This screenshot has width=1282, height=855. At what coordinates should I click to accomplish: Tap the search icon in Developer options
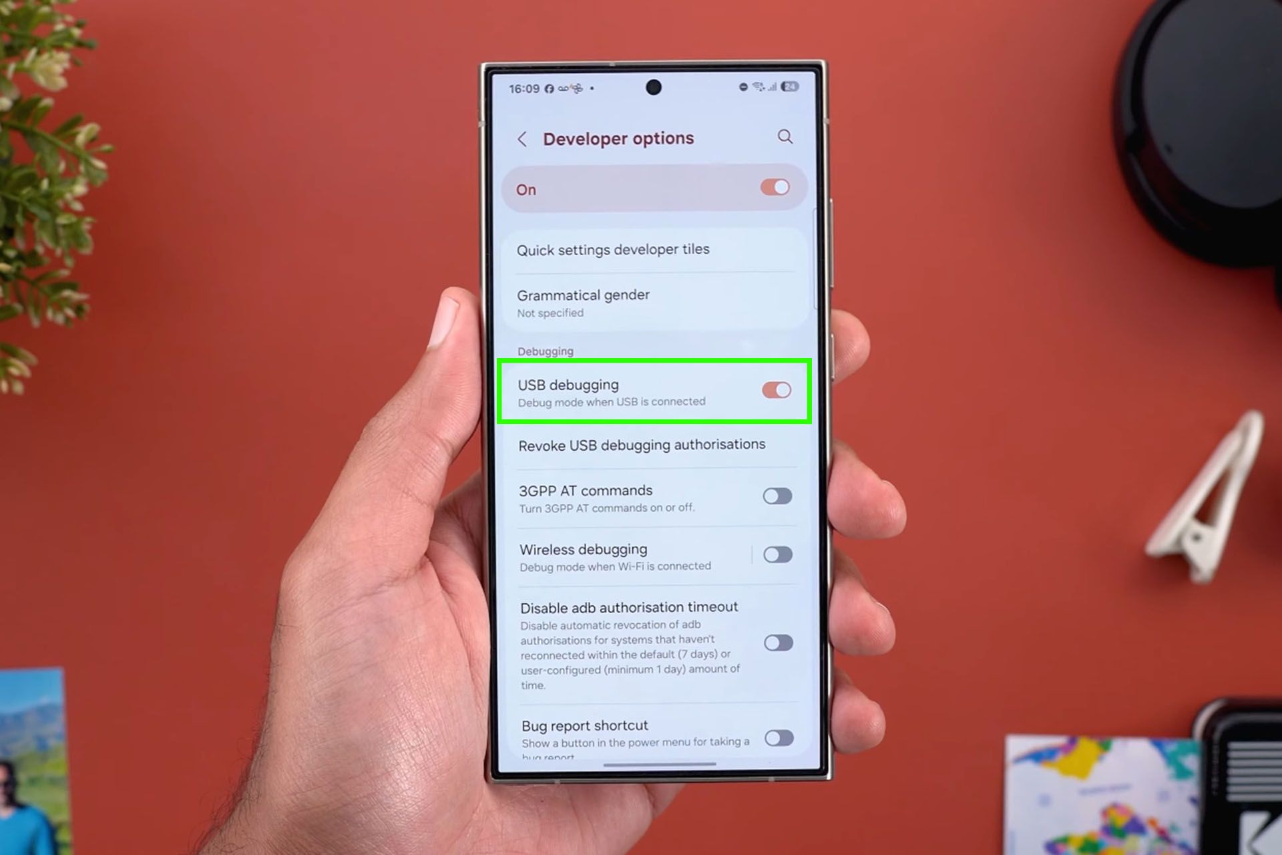(x=786, y=136)
